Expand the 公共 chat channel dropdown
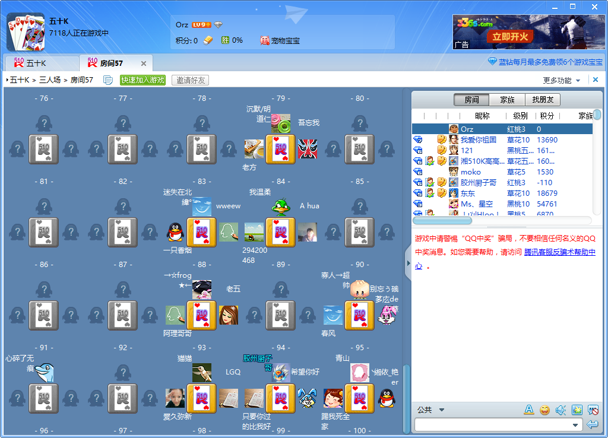Screen dimensions: 608x438 [441, 410]
